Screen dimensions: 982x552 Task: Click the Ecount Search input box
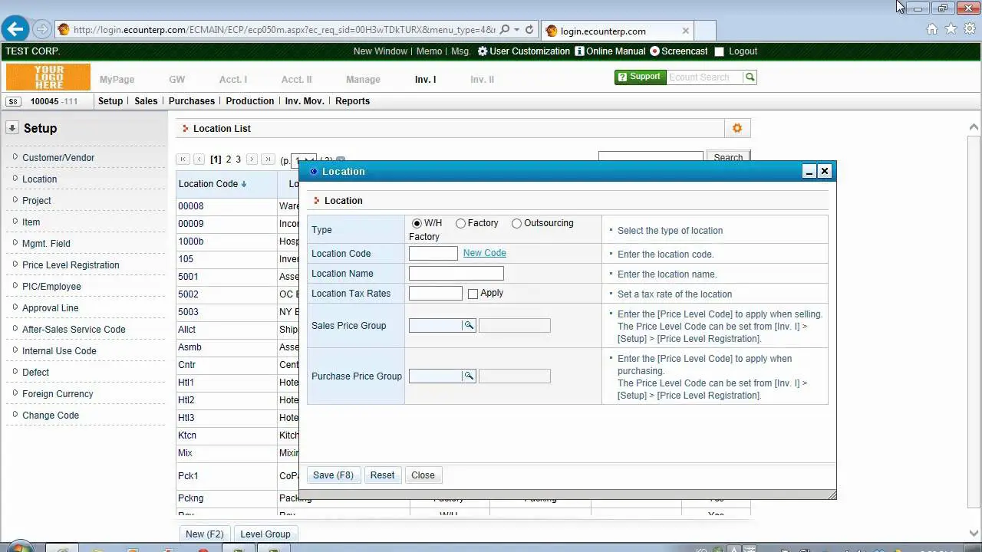pyautogui.click(x=704, y=77)
